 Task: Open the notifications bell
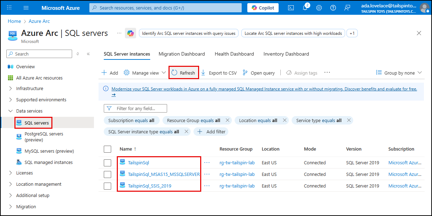[305, 7]
